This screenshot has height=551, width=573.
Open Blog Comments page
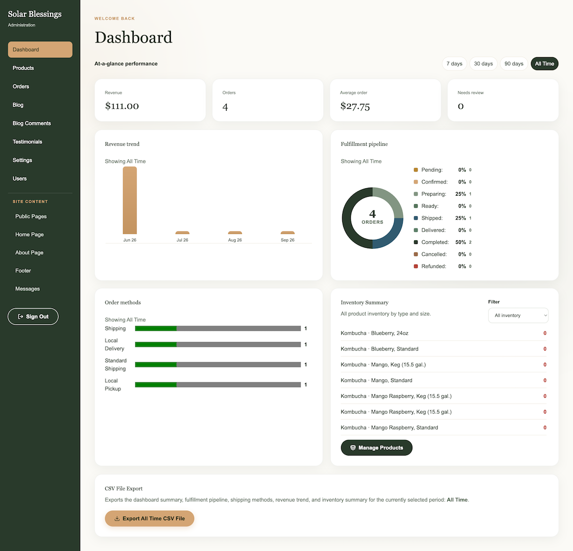tap(40, 123)
